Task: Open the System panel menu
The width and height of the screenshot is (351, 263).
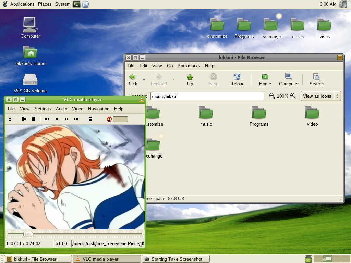Action: pos(63,4)
